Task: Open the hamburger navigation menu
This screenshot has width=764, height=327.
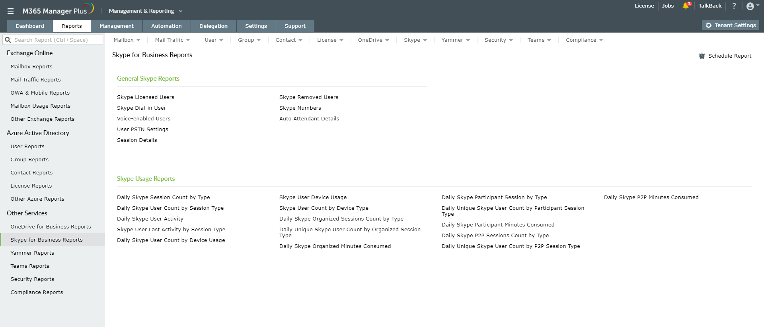Action: [11, 11]
